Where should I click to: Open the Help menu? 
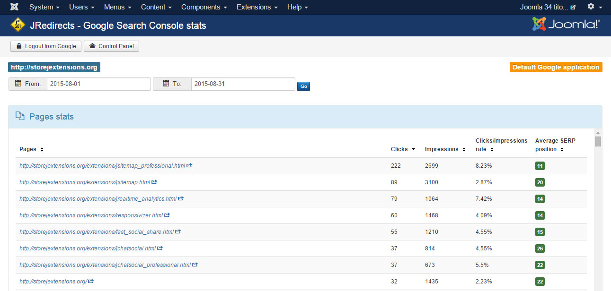tap(298, 7)
